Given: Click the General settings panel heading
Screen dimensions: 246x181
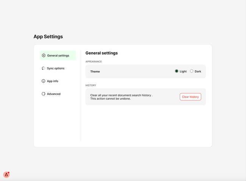Looking at the screenshot, I should click(x=101, y=53).
